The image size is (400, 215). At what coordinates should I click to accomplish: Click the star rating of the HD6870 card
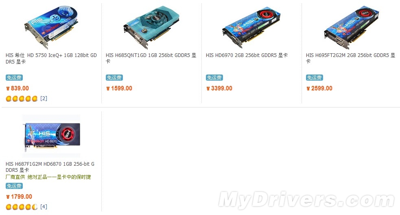[x=22, y=207]
